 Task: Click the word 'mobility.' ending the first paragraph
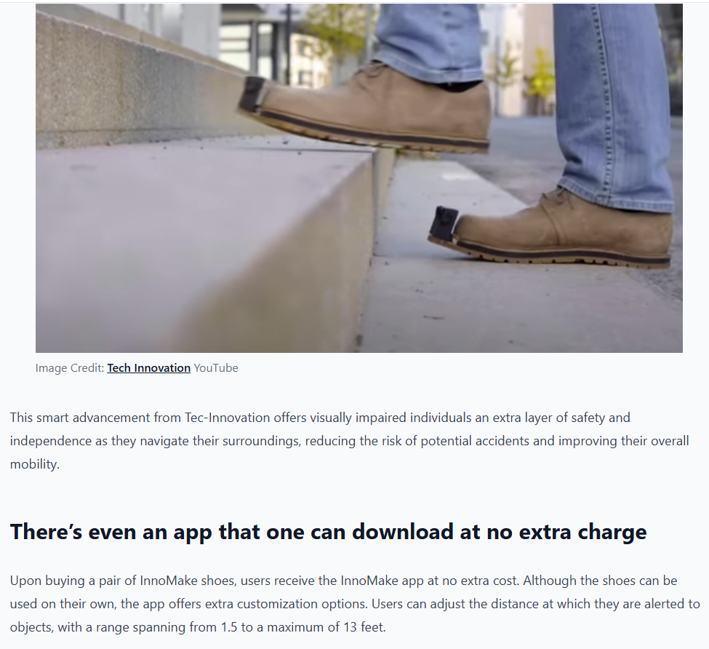click(35, 464)
